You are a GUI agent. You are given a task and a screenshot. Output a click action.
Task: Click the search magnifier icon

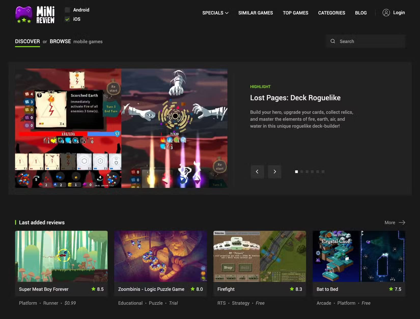tap(333, 41)
